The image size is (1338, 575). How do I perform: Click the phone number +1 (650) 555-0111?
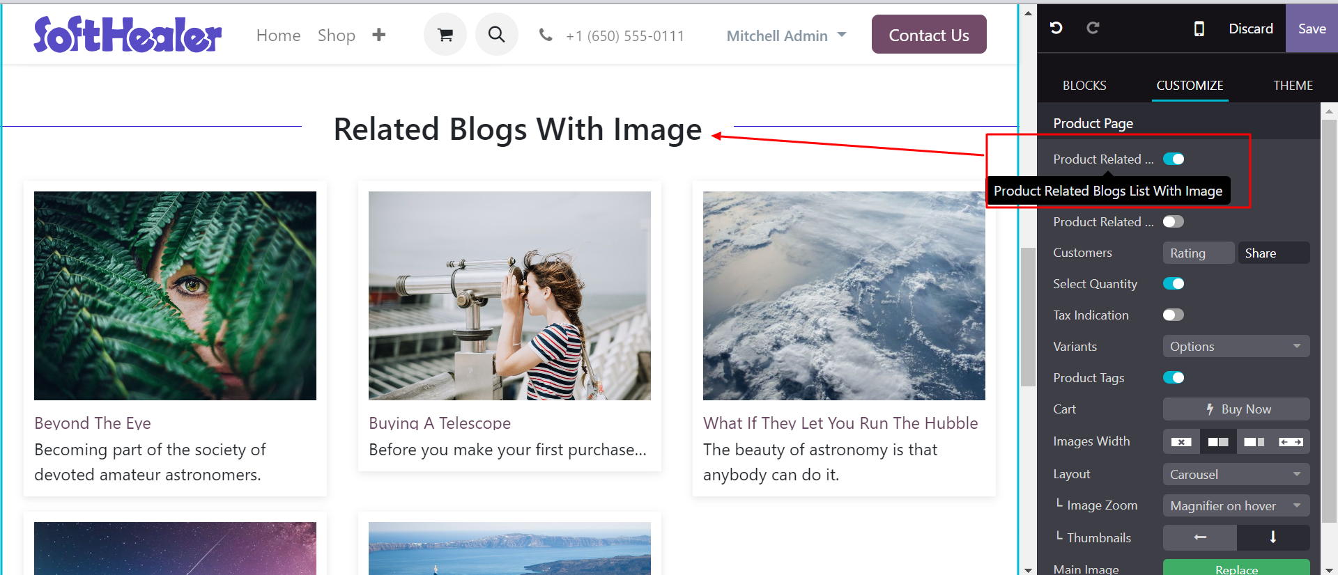click(625, 36)
